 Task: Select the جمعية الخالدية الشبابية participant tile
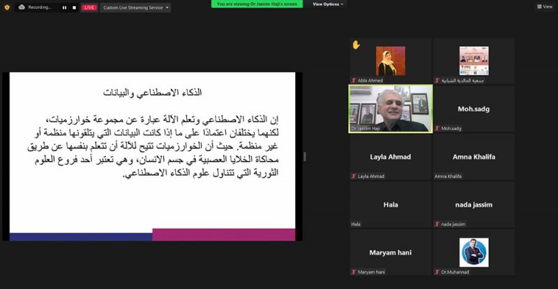coord(474,61)
